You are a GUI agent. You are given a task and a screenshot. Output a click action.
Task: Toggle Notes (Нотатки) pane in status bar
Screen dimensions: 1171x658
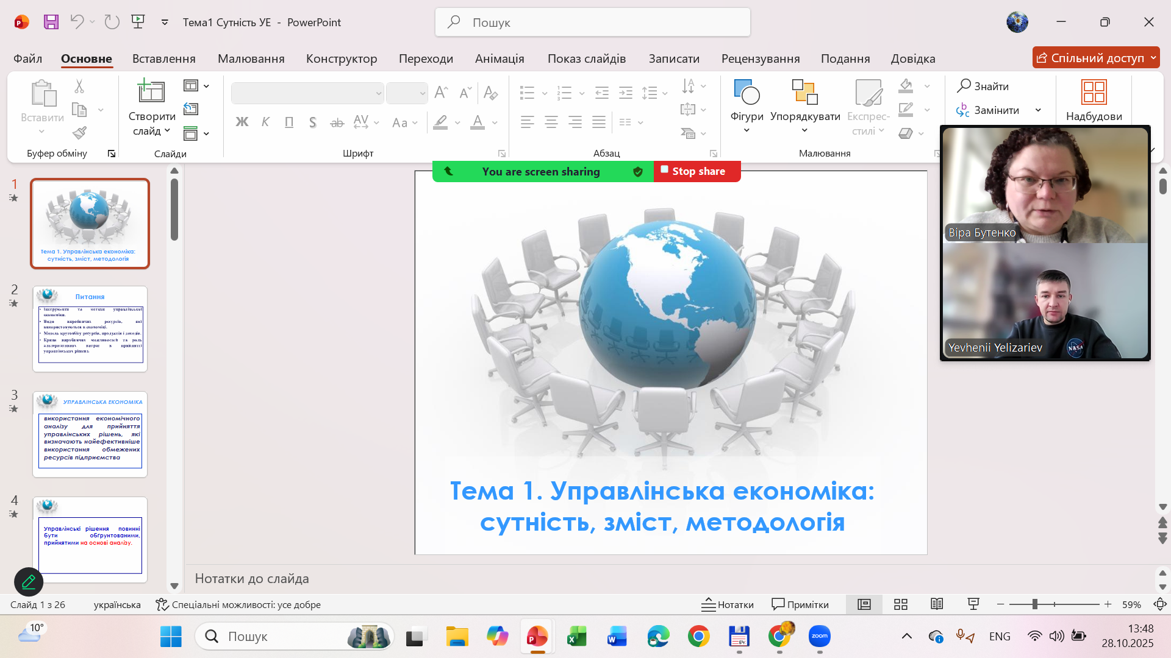(x=728, y=604)
